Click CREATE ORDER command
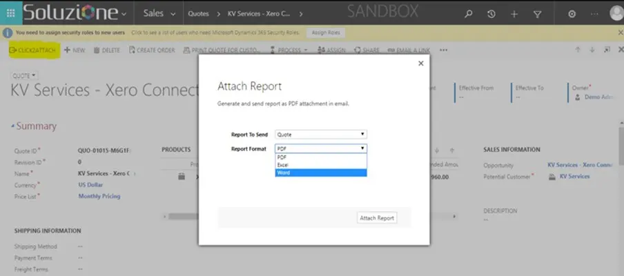 [152, 50]
